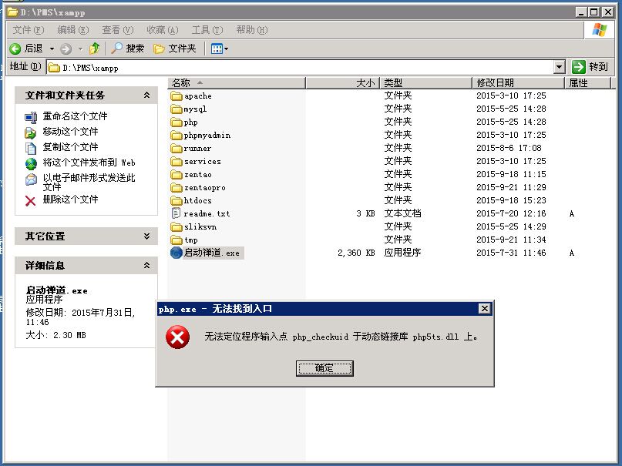The height and width of the screenshot is (466, 622).
Task: Select the mysql folder icon
Action: (177, 109)
